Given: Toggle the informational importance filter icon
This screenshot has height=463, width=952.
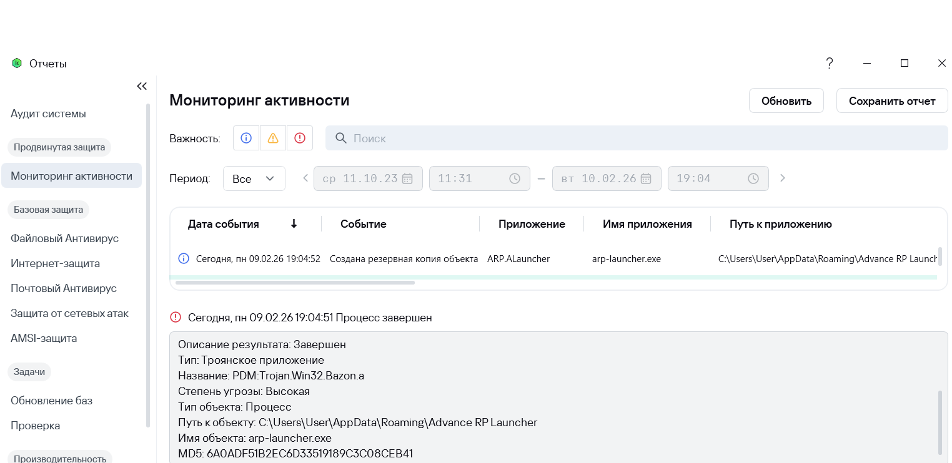Looking at the screenshot, I should pos(246,138).
